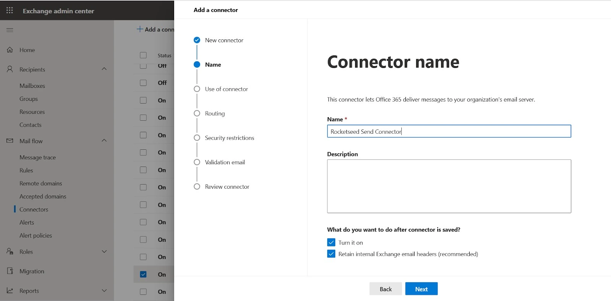
Task: Collapse the Recipients section chevron
Action: [104, 69]
